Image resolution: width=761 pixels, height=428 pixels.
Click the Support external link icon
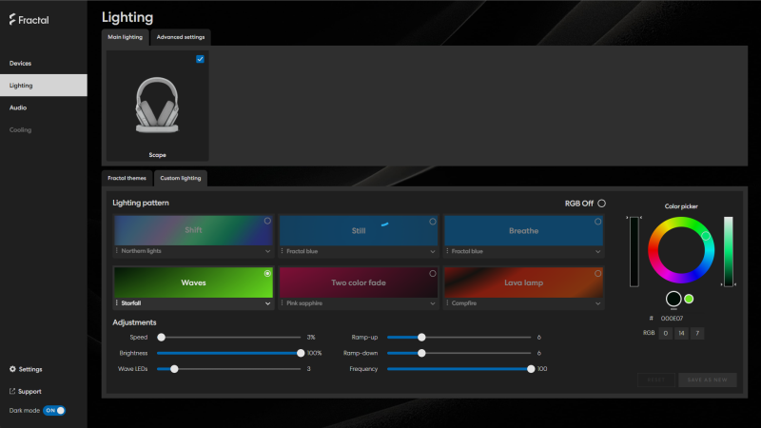click(x=12, y=391)
